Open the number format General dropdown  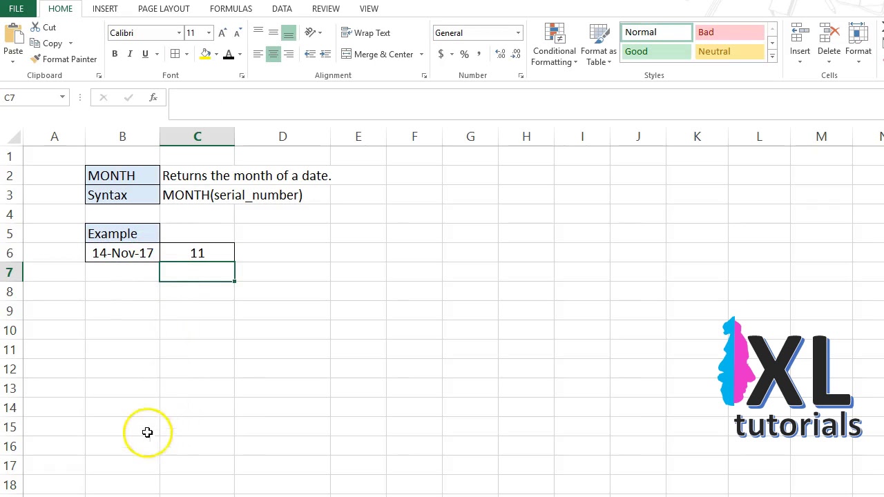518,32
